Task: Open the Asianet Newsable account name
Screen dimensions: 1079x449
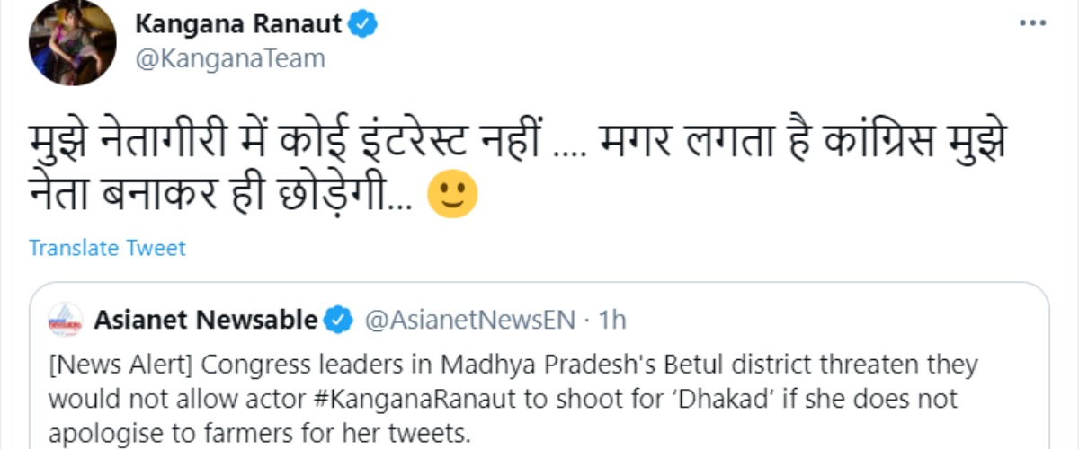Action: 206,320
